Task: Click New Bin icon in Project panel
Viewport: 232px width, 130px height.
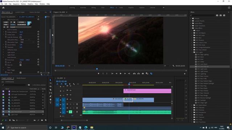Action: coord(42,120)
